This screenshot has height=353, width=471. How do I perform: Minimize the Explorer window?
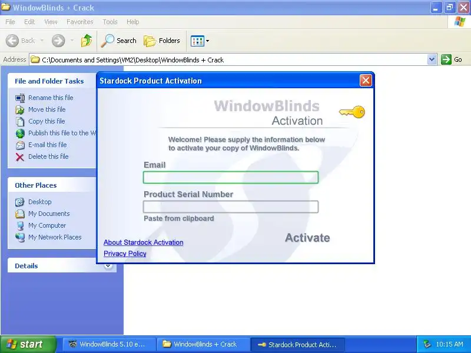(x=436, y=8)
